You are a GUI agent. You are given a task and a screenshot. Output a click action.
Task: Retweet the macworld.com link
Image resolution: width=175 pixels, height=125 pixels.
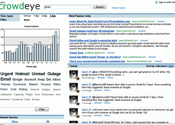[x=142, y=31]
